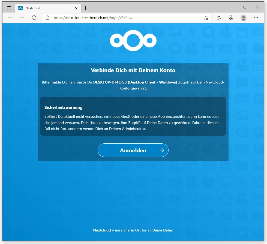The image size is (267, 244).
Task: View site info via the lock icon
Action: pyautogui.click(x=48, y=18)
